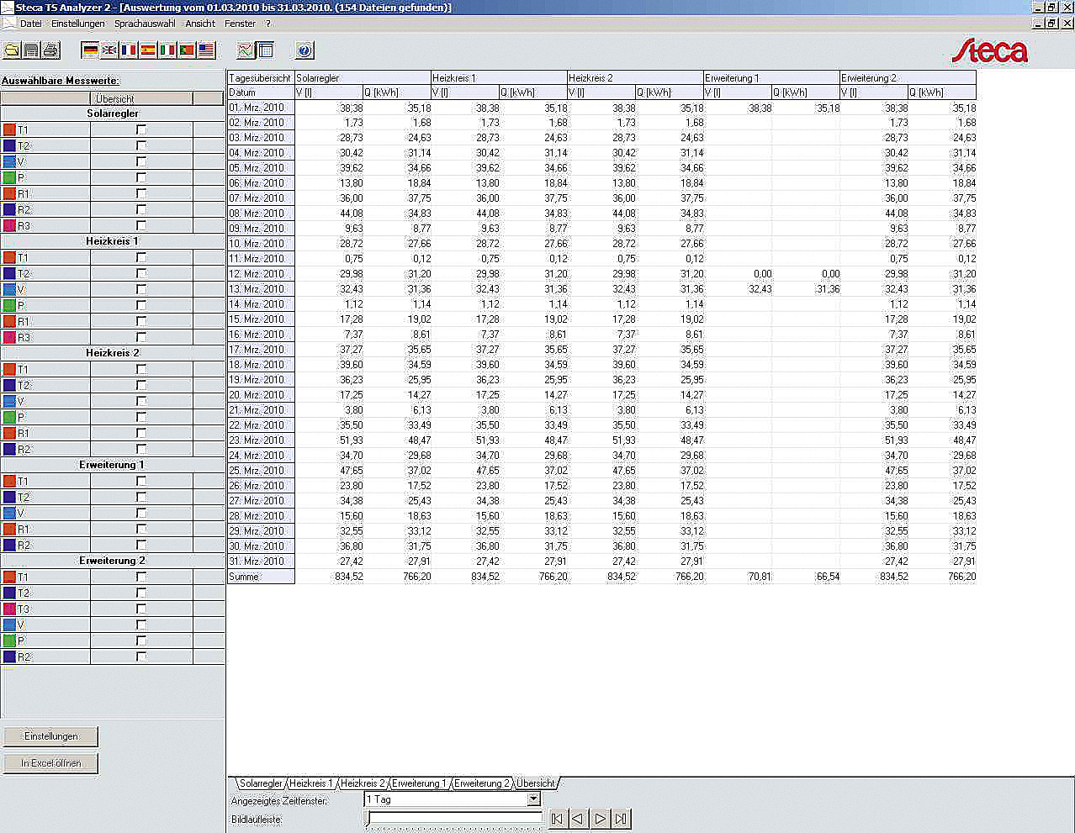Screen dimensions: 1075x833
Task: Switch to the Übersicht bottom tab
Action: [536, 783]
